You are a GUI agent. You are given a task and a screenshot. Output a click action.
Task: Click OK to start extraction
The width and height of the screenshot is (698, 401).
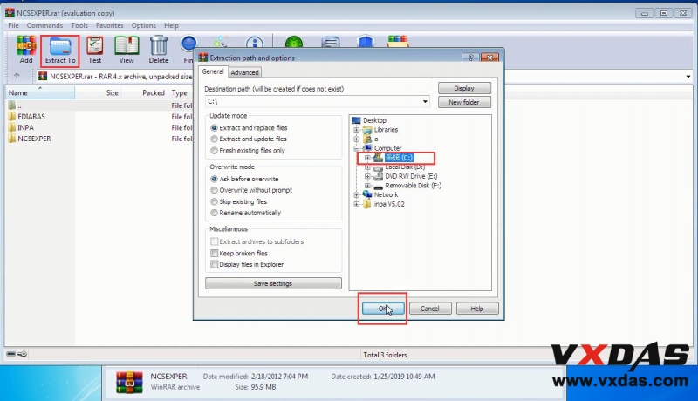point(383,309)
